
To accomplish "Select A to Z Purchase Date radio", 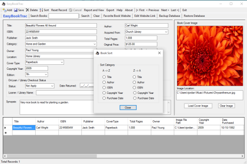I will pyautogui.click(x=104, y=98).
